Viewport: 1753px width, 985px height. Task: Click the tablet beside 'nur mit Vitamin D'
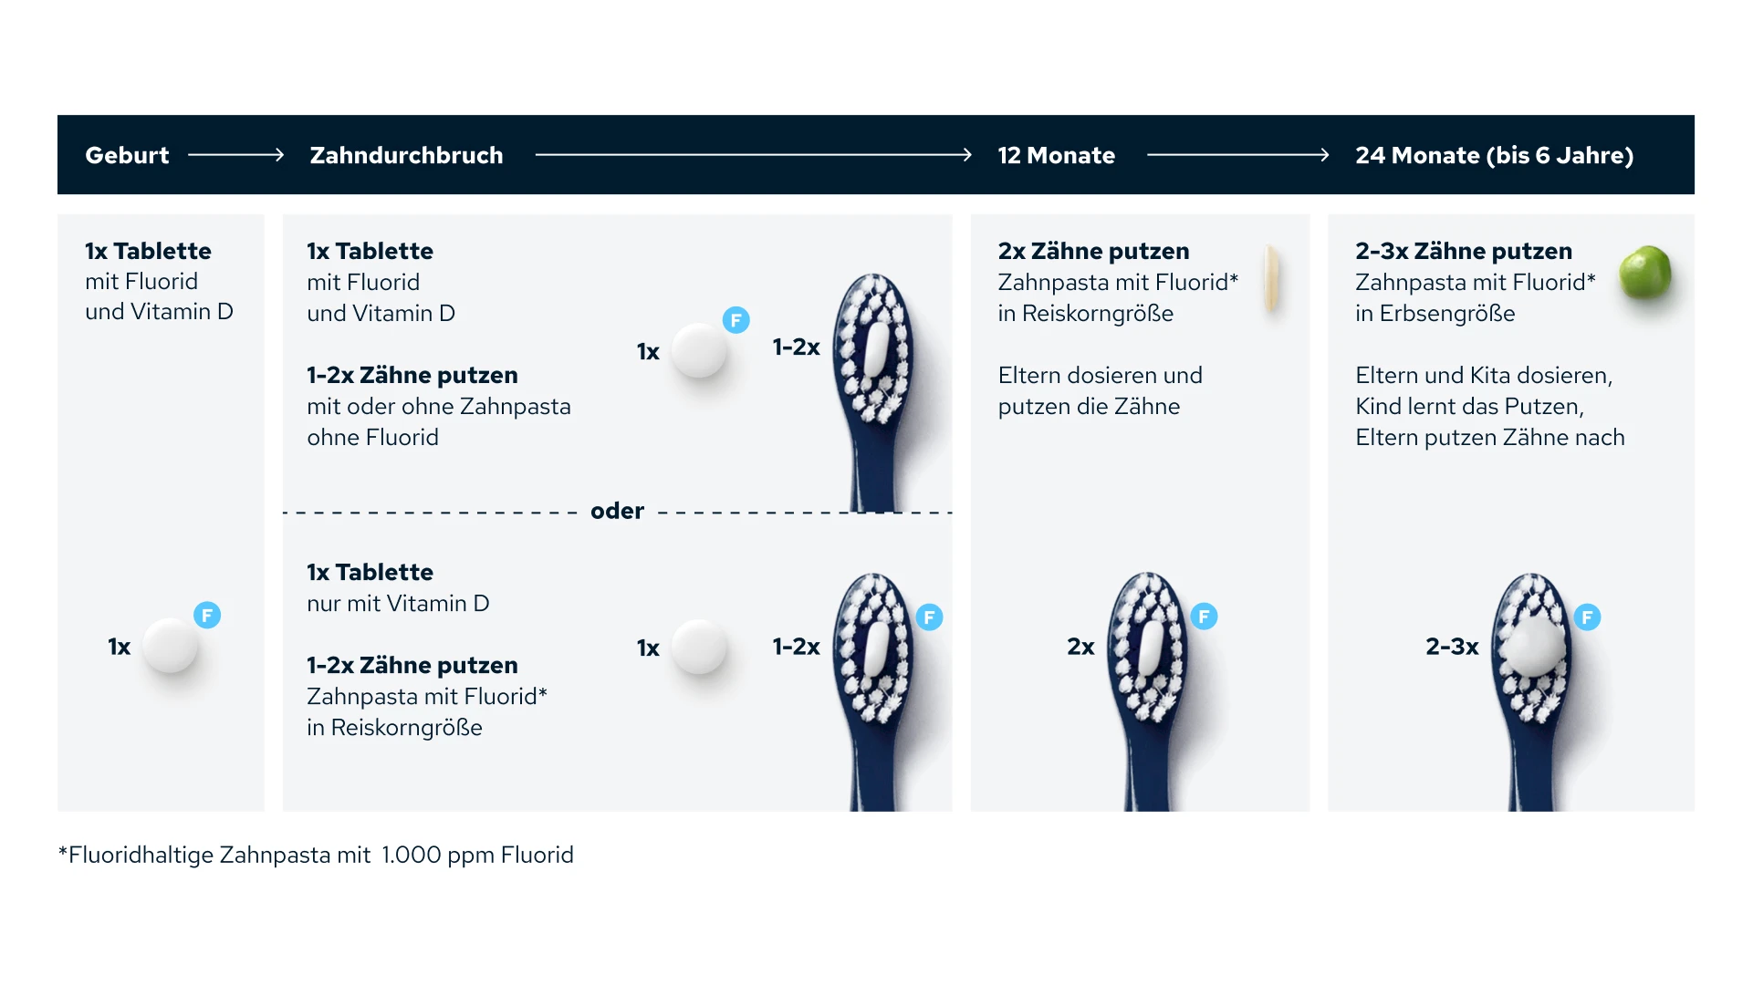click(x=698, y=647)
